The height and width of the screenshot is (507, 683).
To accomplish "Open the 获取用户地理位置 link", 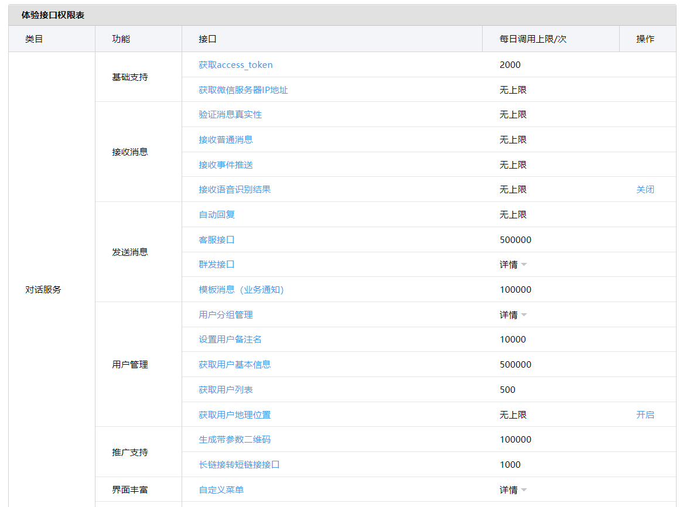I will click(234, 414).
